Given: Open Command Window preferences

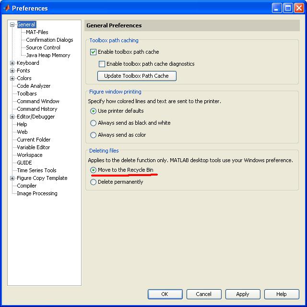Looking at the screenshot, I should pos(38,101).
